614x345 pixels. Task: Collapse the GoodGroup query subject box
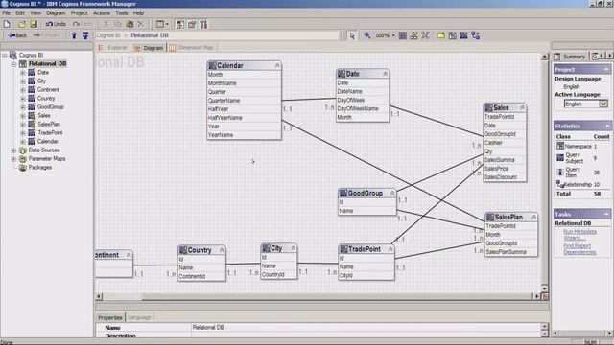tap(392, 194)
